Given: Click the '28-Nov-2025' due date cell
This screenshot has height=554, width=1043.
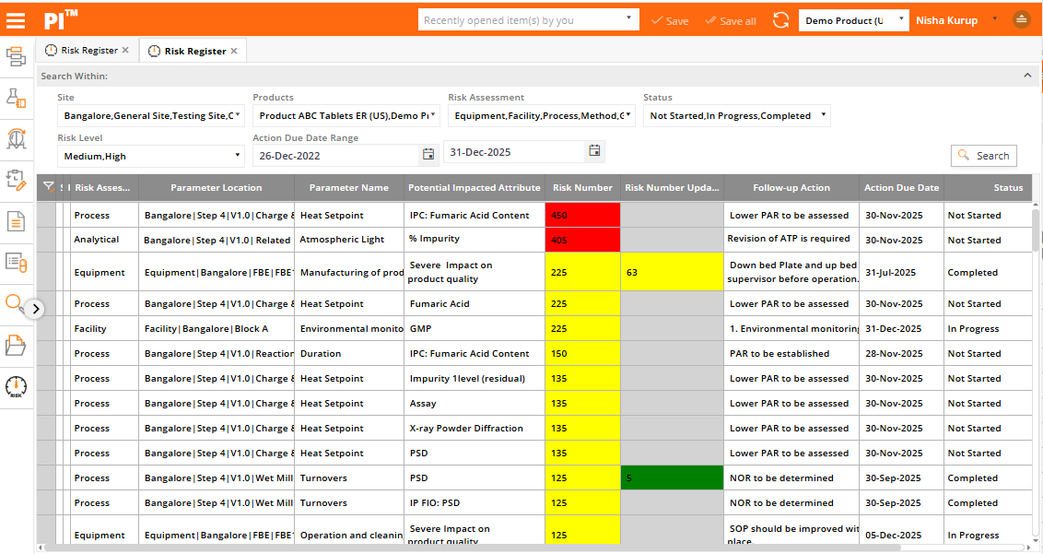Looking at the screenshot, I should click(901, 354).
